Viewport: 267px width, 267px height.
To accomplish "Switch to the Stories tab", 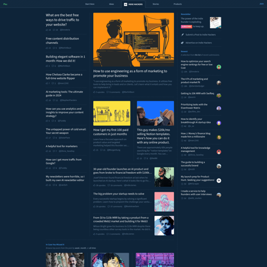I will [155, 4].
